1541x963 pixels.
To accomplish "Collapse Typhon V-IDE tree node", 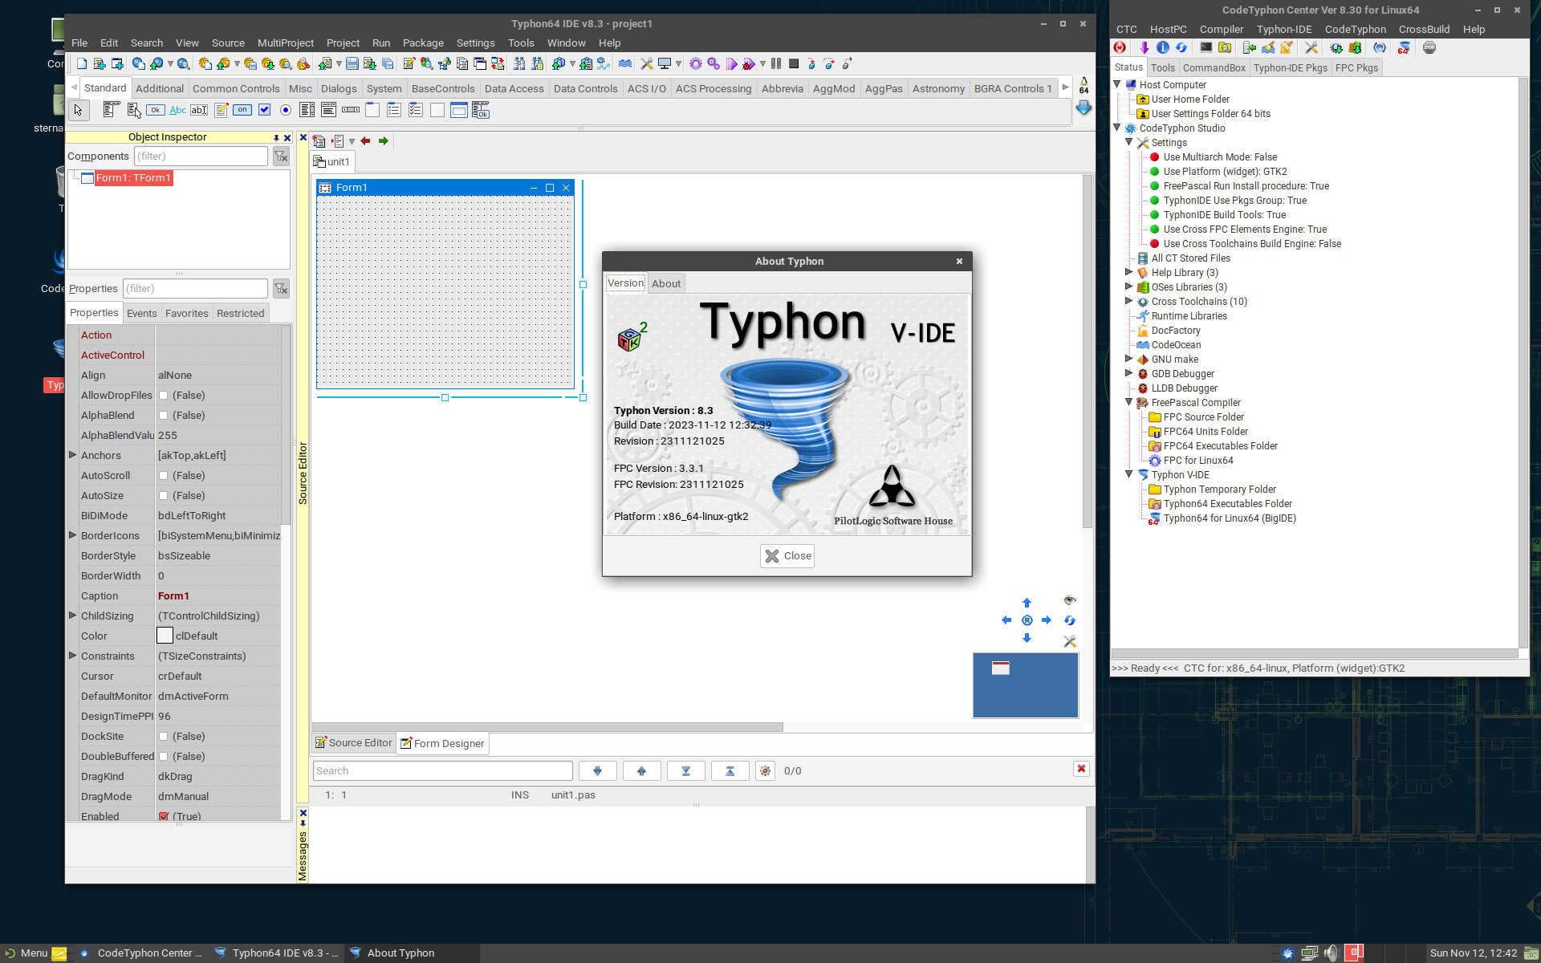I will 1128,474.
